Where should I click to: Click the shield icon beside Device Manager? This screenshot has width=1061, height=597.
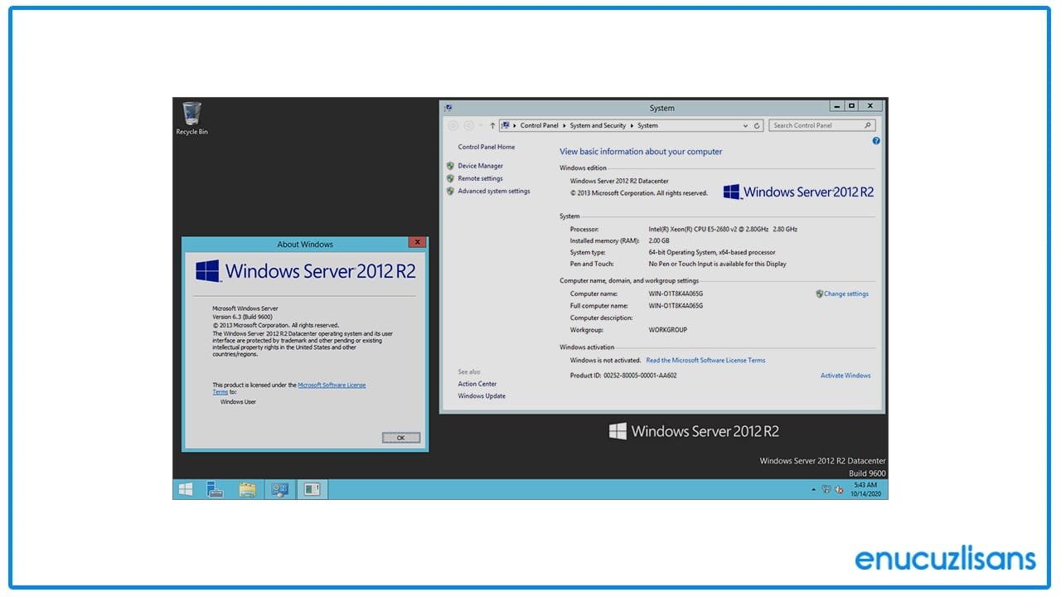(450, 166)
